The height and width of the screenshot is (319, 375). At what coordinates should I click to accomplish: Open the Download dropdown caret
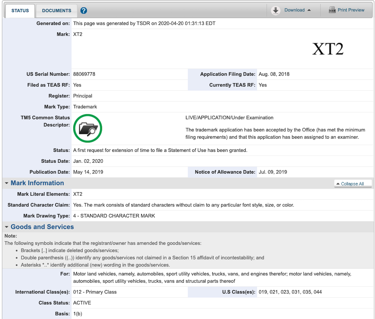pyautogui.click(x=309, y=10)
